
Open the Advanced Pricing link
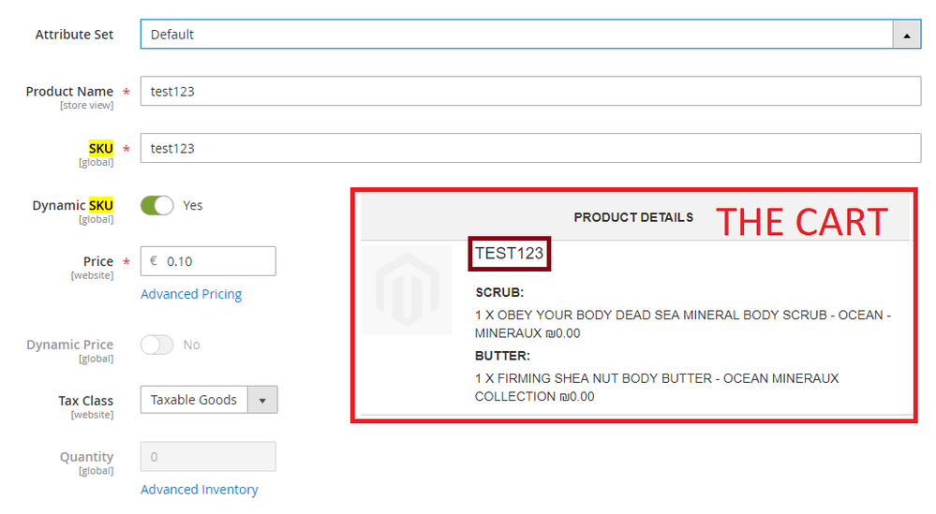pyautogui.click(x=191, y=294)
